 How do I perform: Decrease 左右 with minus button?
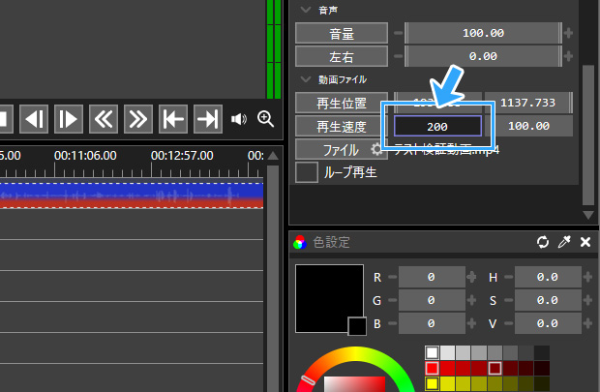398,56
